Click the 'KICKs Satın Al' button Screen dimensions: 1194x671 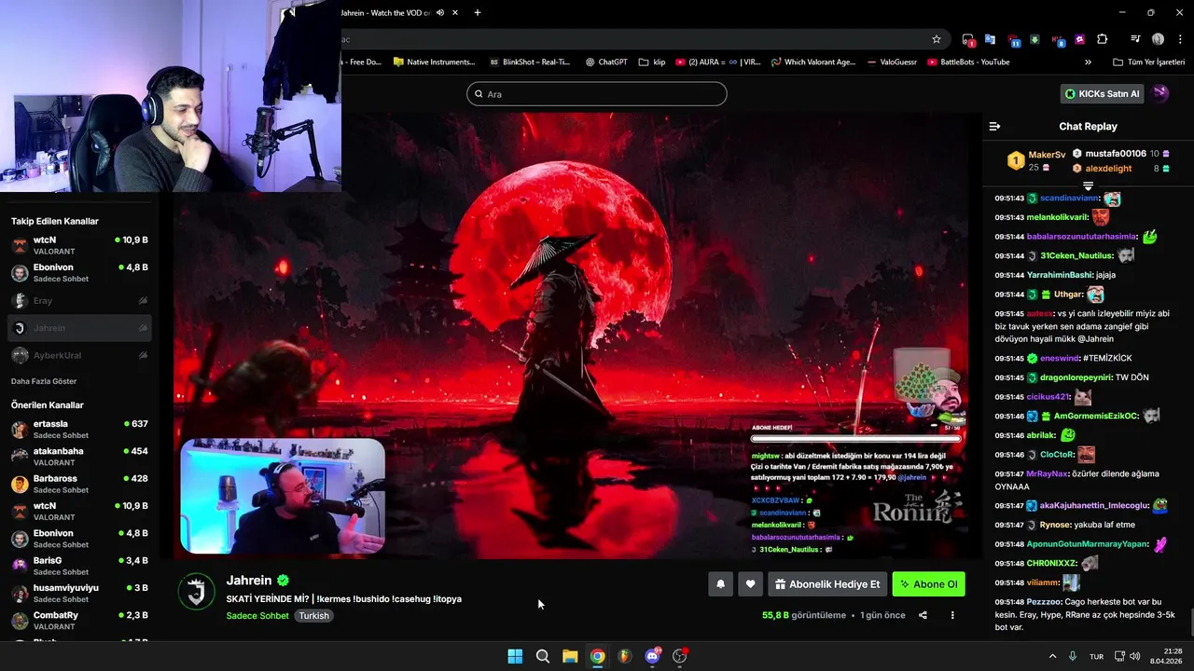click(1102, 93)
